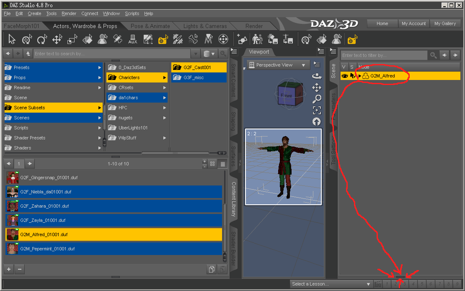
Task: Switch to Lights & Cameras tab
Action: tap(205, 26)
